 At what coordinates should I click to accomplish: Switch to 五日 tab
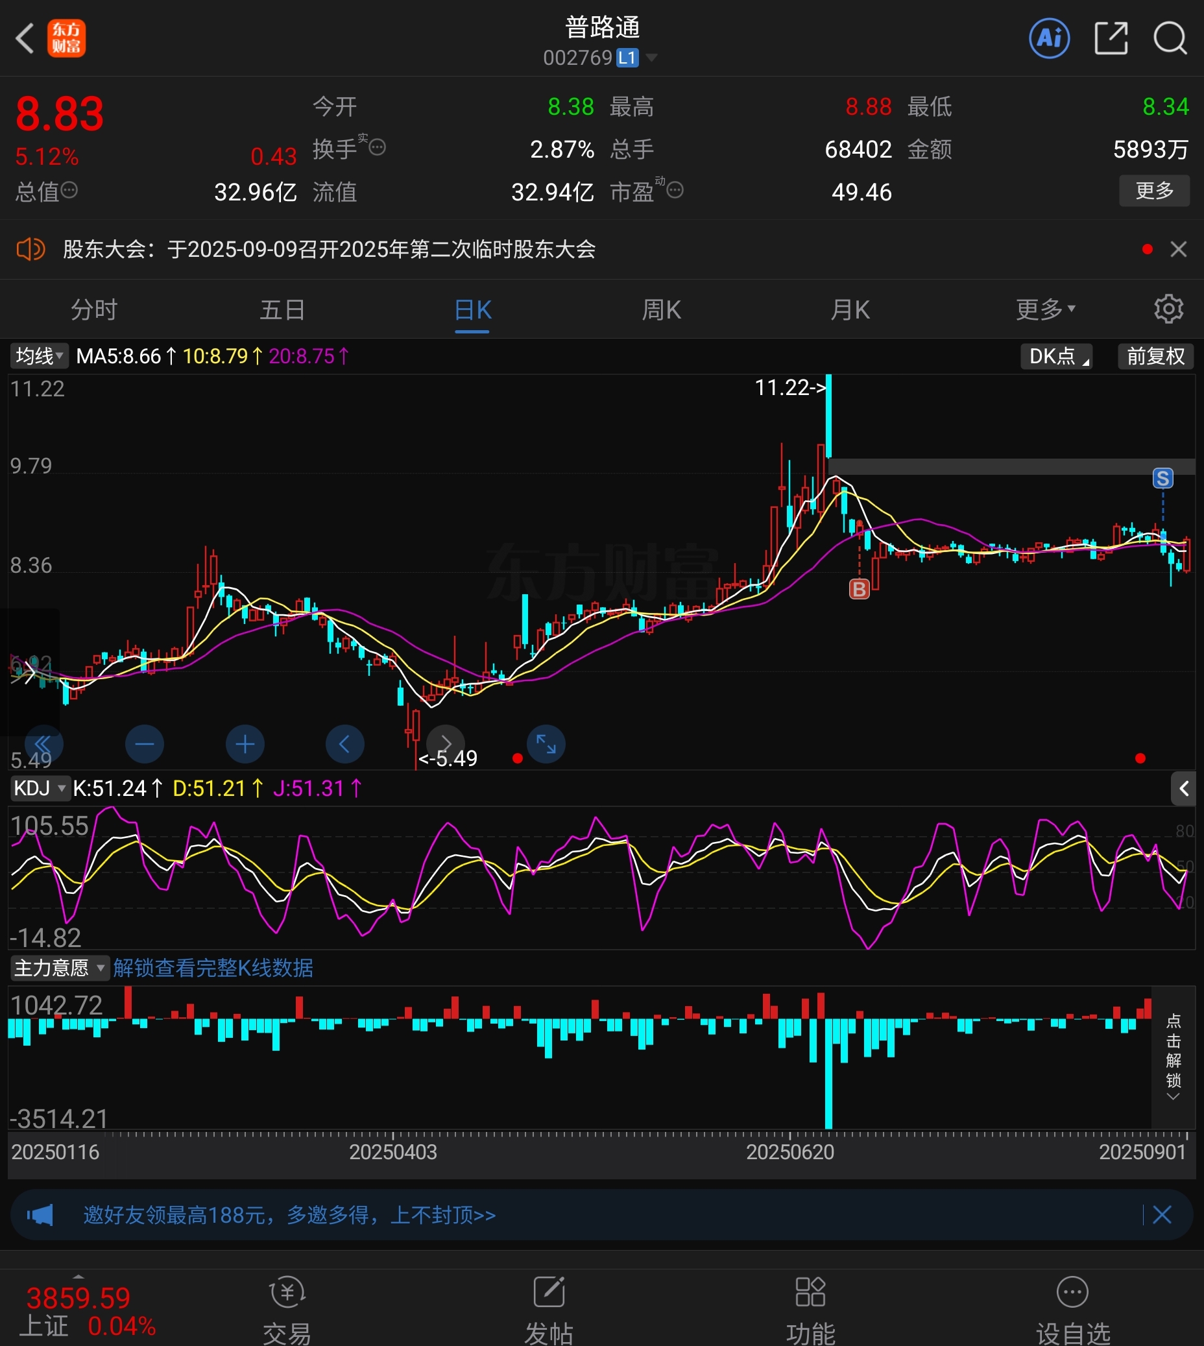point(282,309)
